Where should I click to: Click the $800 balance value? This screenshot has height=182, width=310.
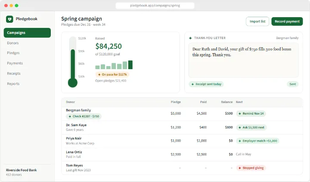point(229,127)
